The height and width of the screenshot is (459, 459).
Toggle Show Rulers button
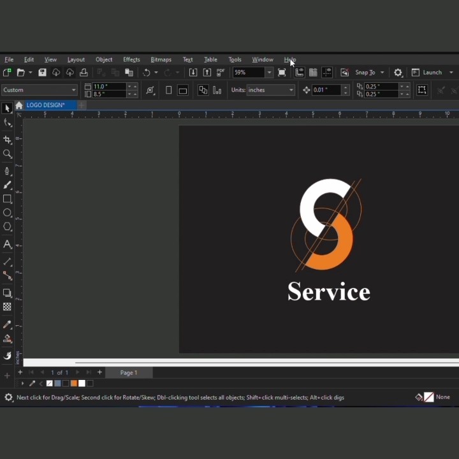(299, 72)
